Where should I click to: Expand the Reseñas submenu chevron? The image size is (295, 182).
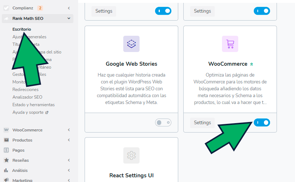pos(69,160)
